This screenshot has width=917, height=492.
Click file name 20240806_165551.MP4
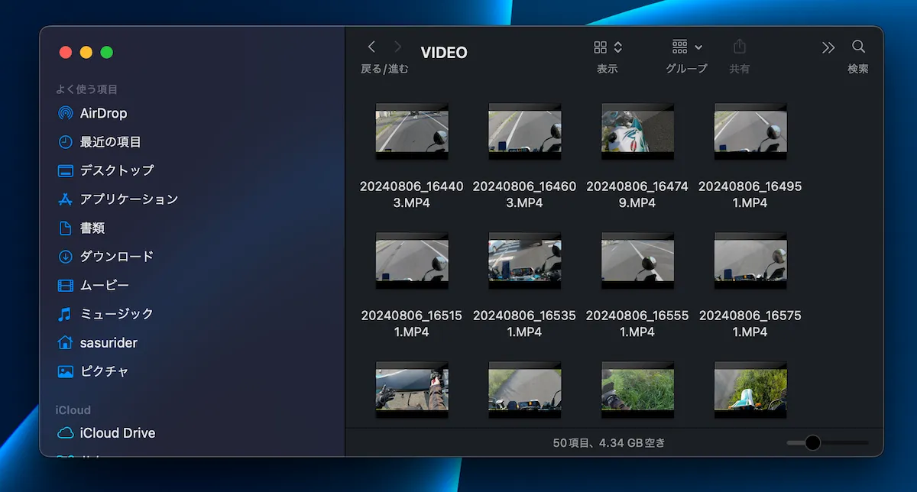pyautogui.click(x=637, y=323)
